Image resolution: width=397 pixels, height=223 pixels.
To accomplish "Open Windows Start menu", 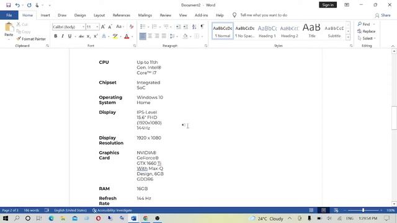I will [x=6, y=218].
